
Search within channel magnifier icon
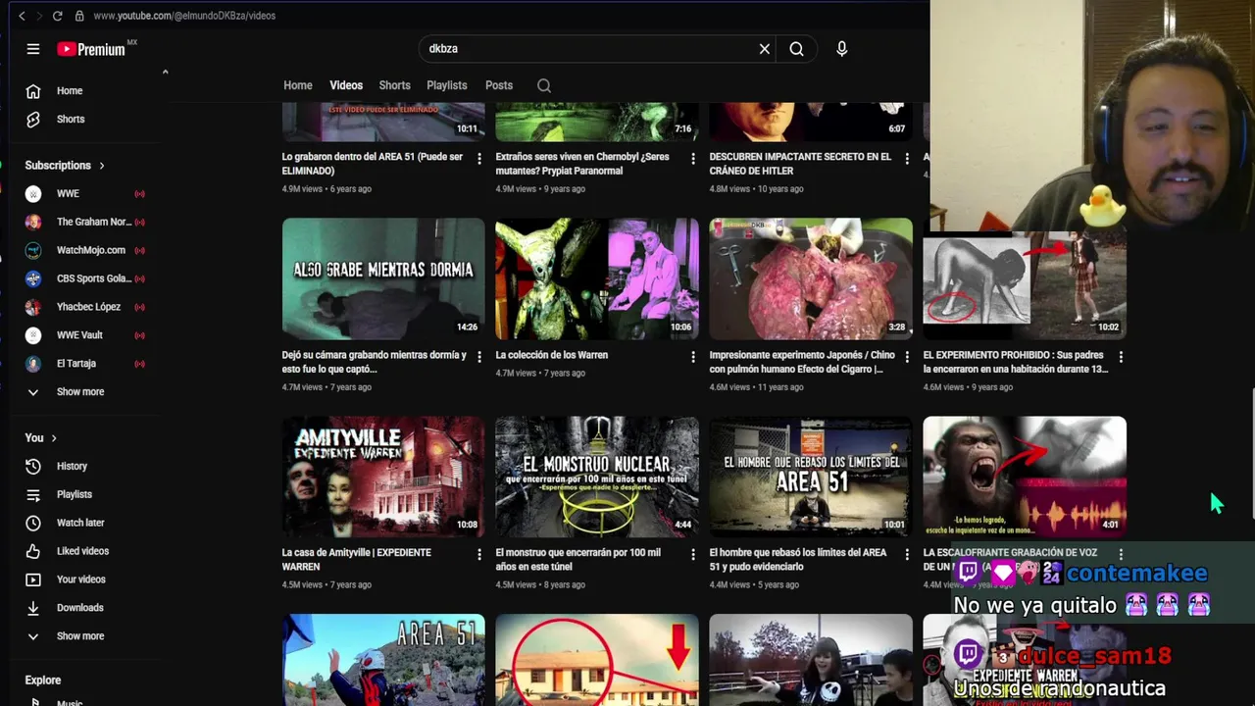pyautogui.click(x=544, y=86)
